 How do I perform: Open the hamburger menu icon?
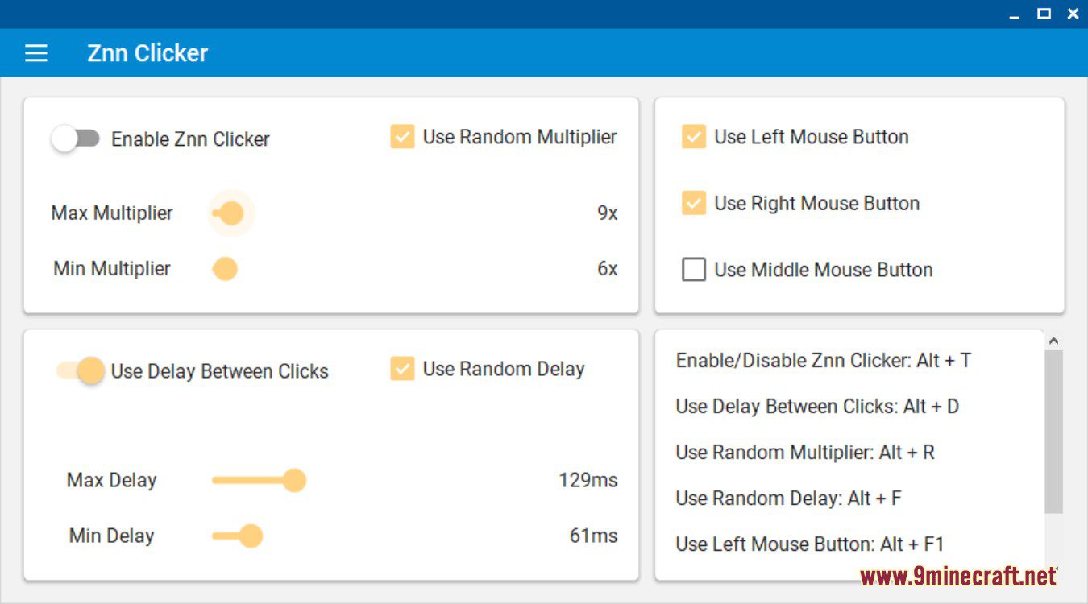(36, 53)
